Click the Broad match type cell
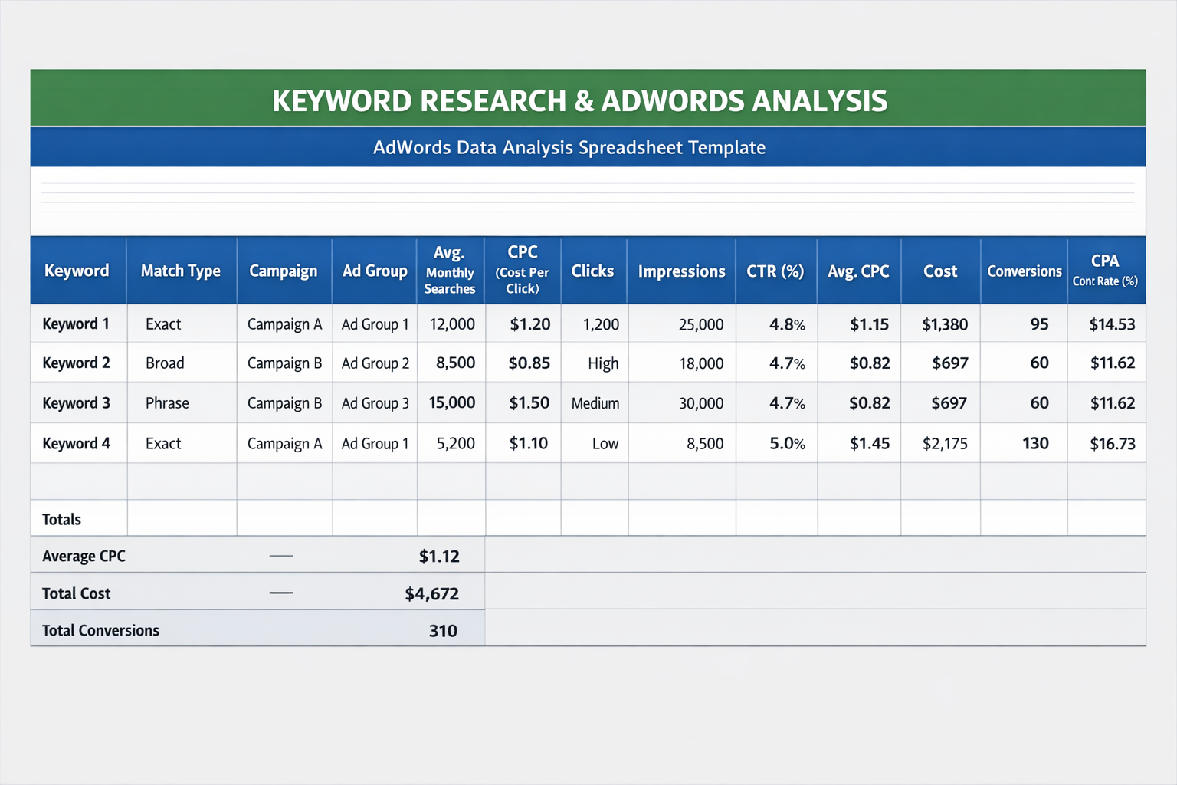1177x785 pixels. (164, 363)
